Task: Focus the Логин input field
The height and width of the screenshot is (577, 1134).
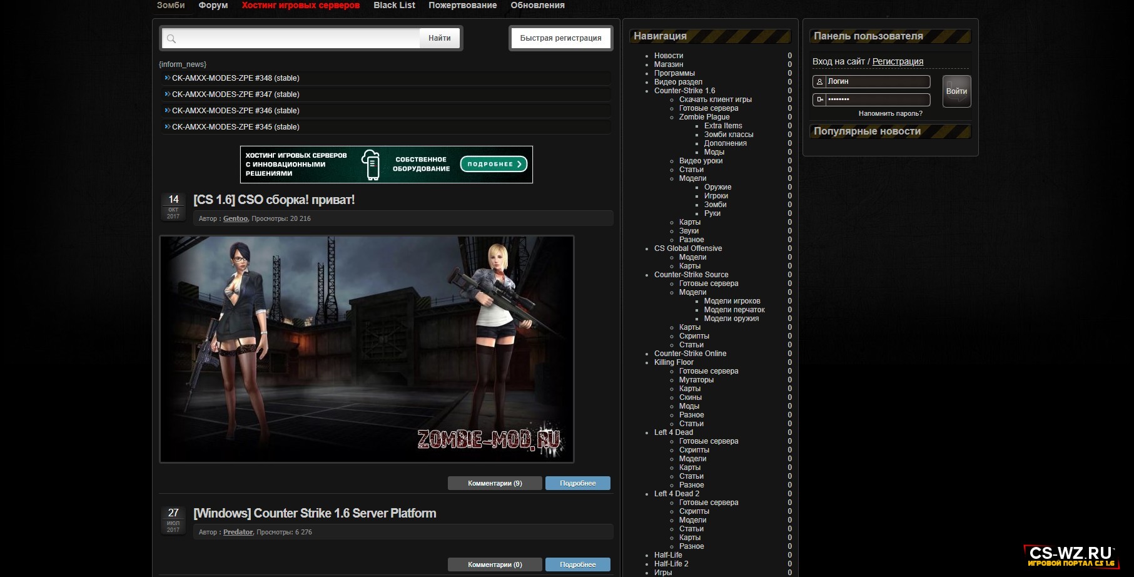Action: [x=878, y=81]
